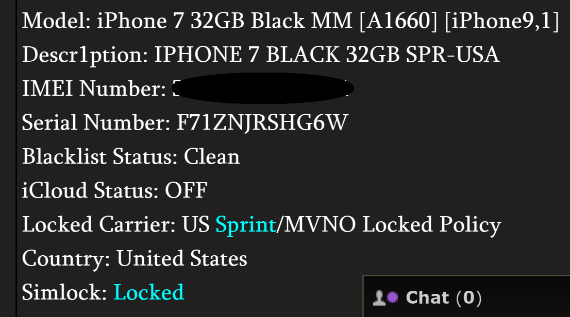Screen dimensions: 570x317
Task: Click the serial number F71ZNJRSHG6W
Action: pyautogui.click(x=262, y=122)
